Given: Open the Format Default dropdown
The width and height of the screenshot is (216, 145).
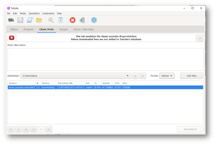Looking at the screenshot, I should 167,76.
